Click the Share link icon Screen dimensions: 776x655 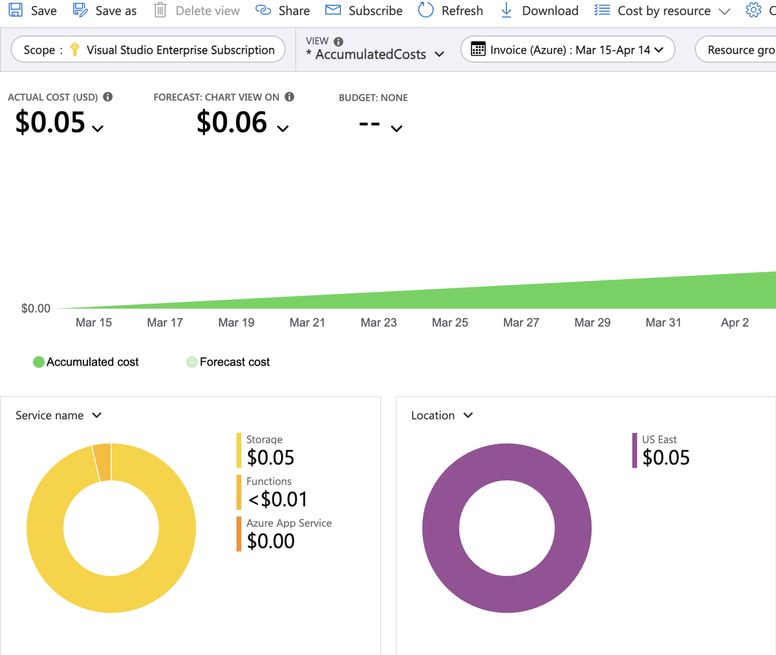pyautogui.click(x=263, y=10)
